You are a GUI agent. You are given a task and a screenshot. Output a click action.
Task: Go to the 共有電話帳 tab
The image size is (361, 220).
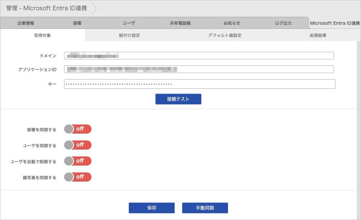[x=180, y=23]
